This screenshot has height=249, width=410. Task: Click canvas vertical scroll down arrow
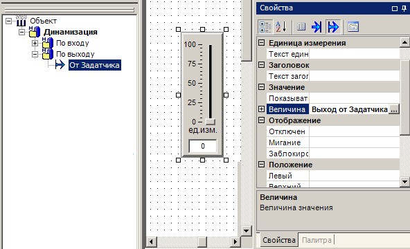pyautogui.click(x=246, y=231)
